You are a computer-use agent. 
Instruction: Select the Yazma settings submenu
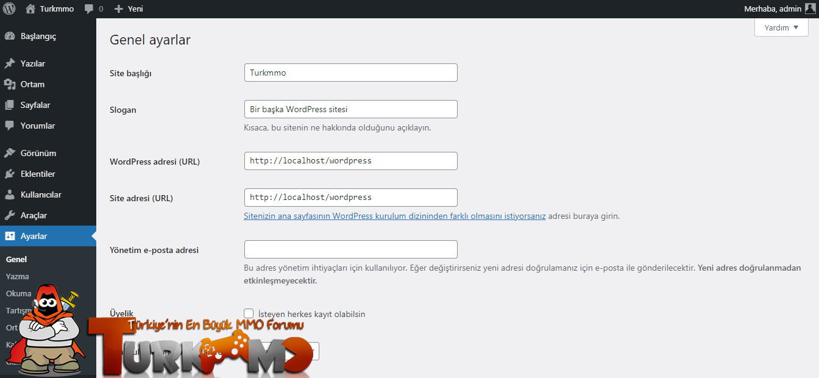point(17,276)
